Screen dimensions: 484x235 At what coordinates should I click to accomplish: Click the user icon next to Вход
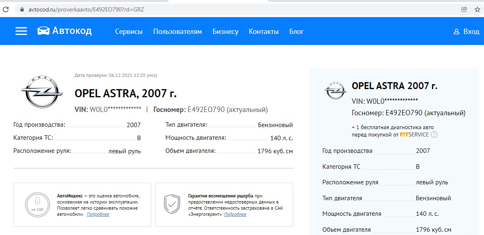457,32
